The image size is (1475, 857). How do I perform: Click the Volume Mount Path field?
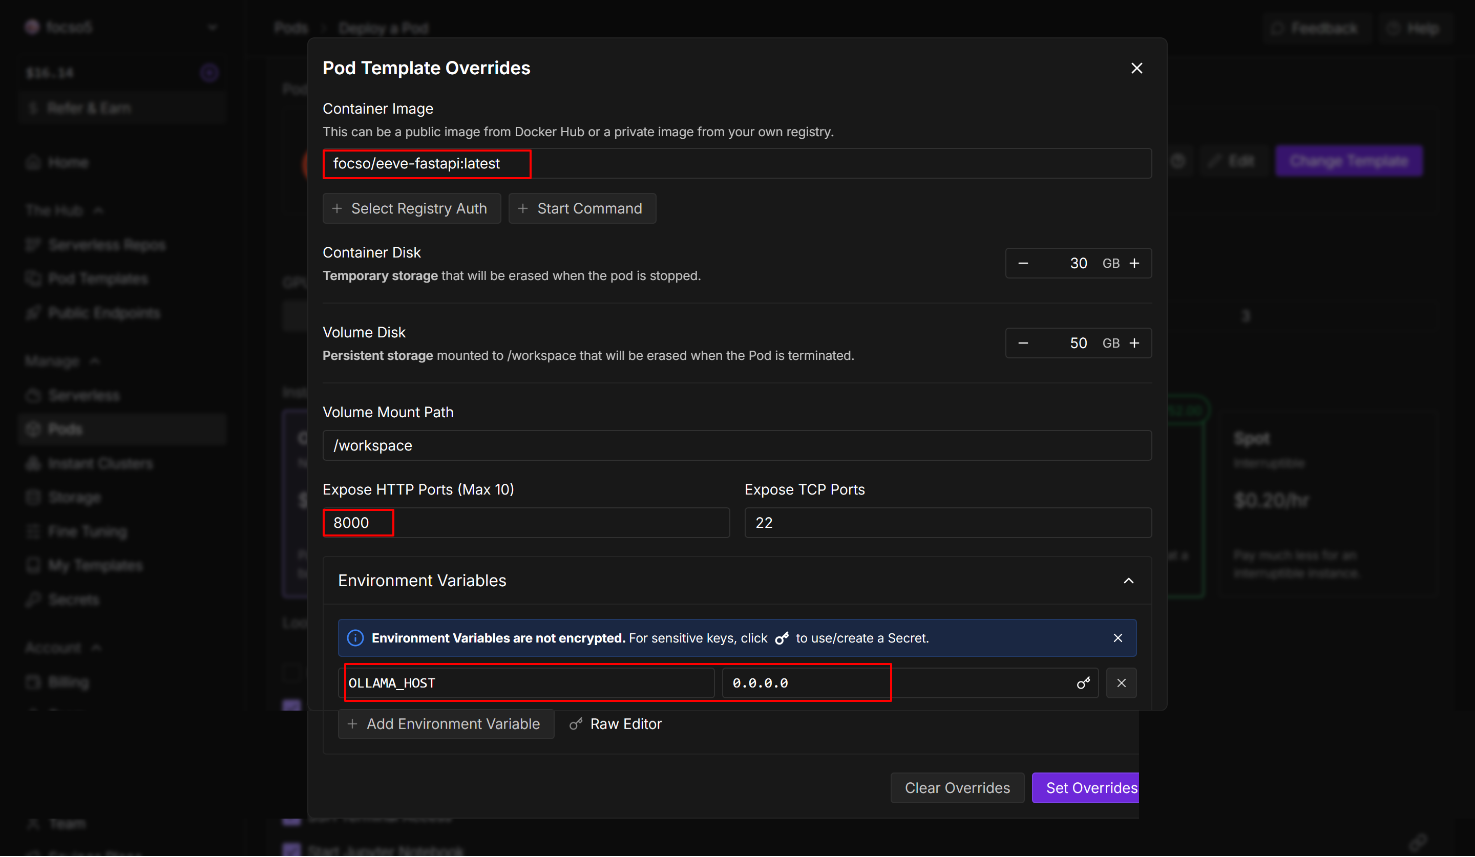(x=736, y=446)
